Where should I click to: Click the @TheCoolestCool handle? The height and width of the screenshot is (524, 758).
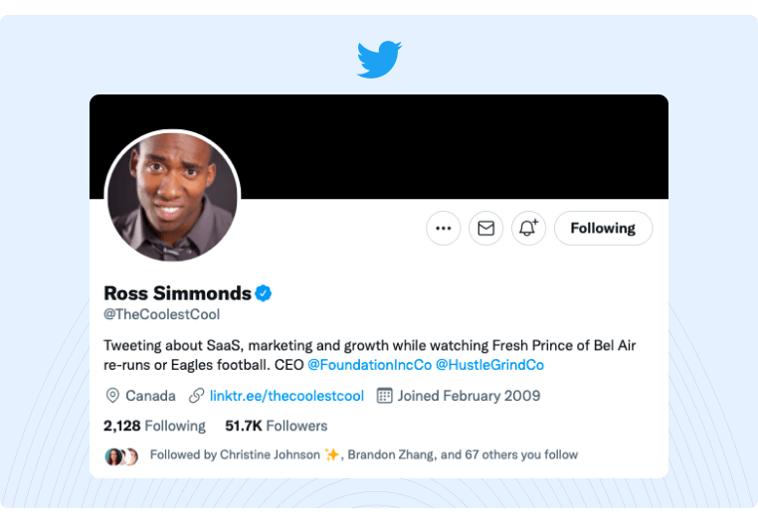161,314
